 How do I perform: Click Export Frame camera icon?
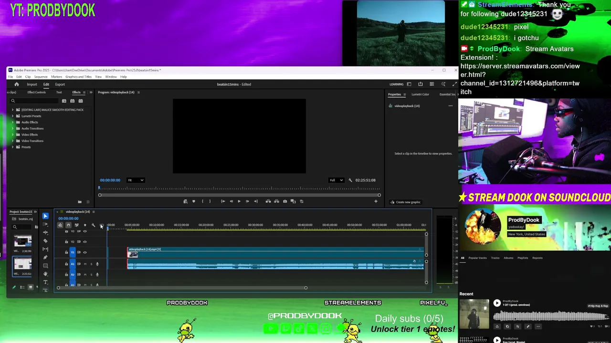pos(285,201)
